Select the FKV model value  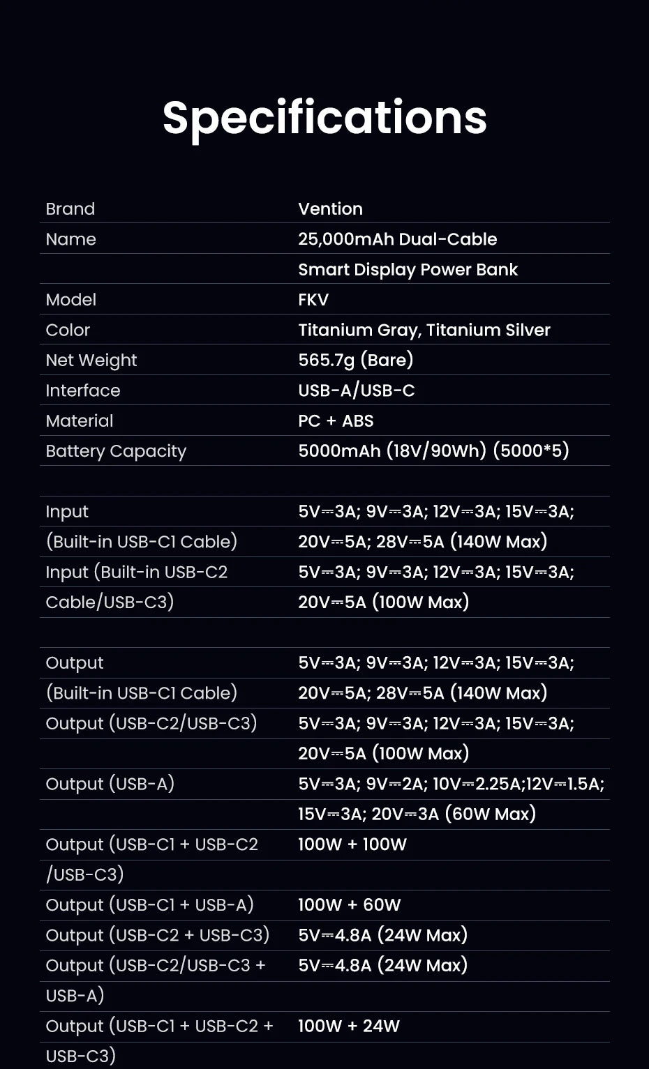click(313, 300)
